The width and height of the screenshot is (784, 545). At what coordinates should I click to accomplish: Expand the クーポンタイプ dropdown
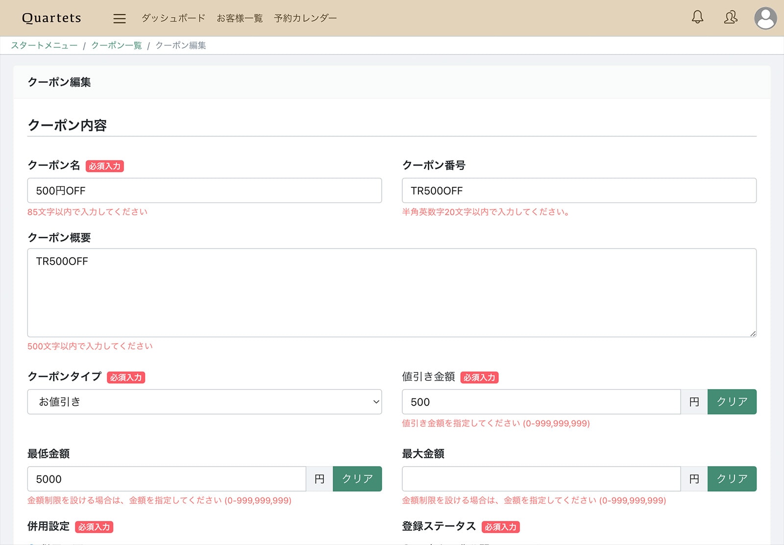click(204, 402)
